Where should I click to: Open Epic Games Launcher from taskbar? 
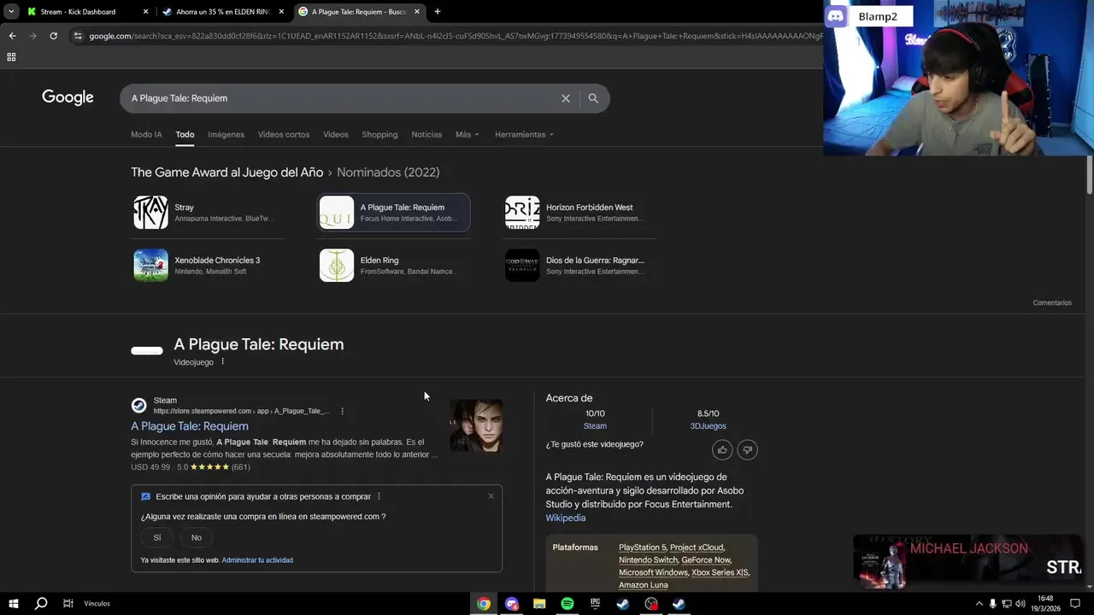(x=595, y=603)
